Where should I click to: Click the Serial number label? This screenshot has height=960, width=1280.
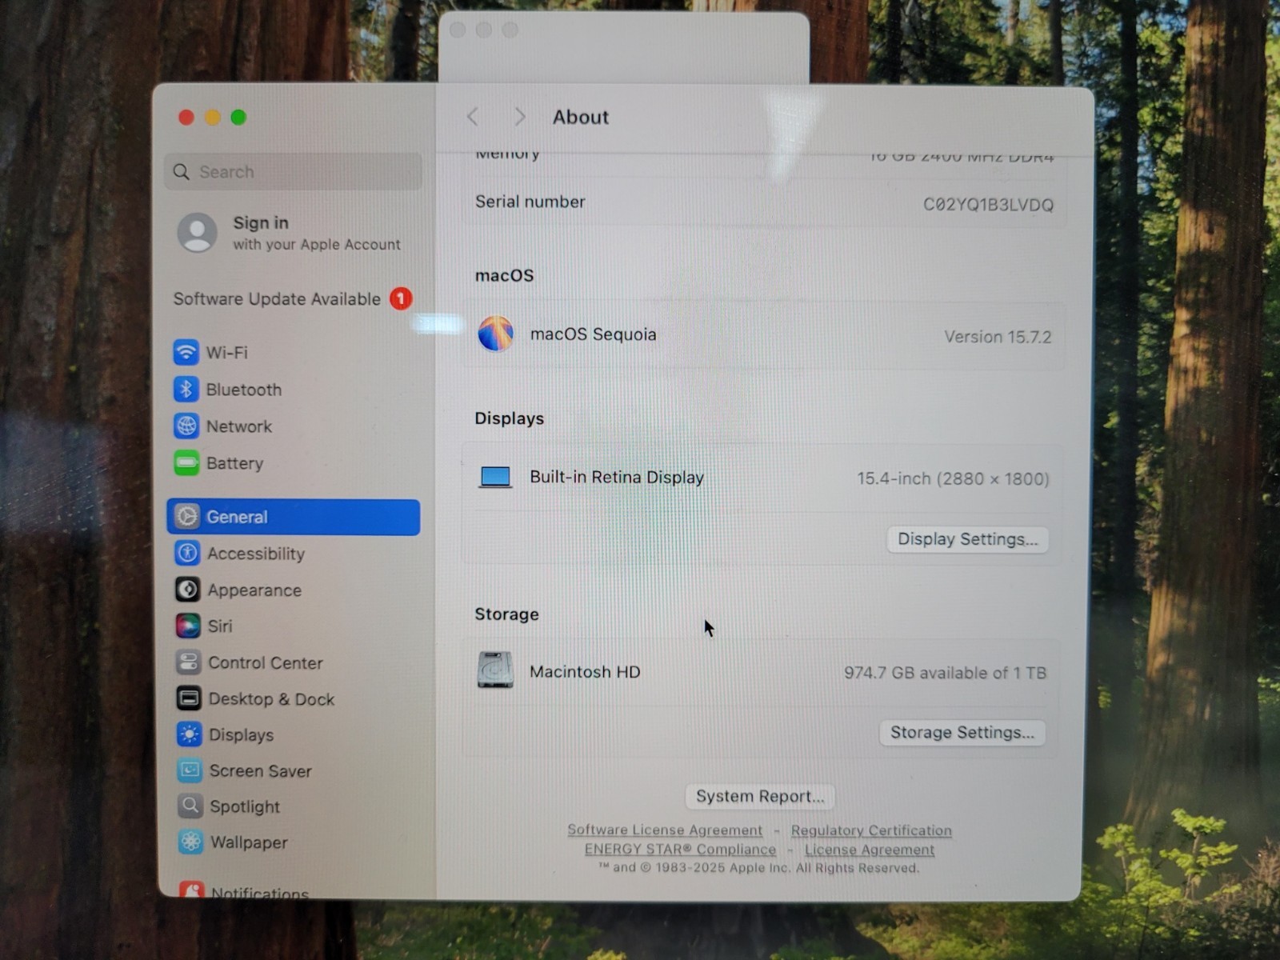pyautogui.click(x=530, y=202)
